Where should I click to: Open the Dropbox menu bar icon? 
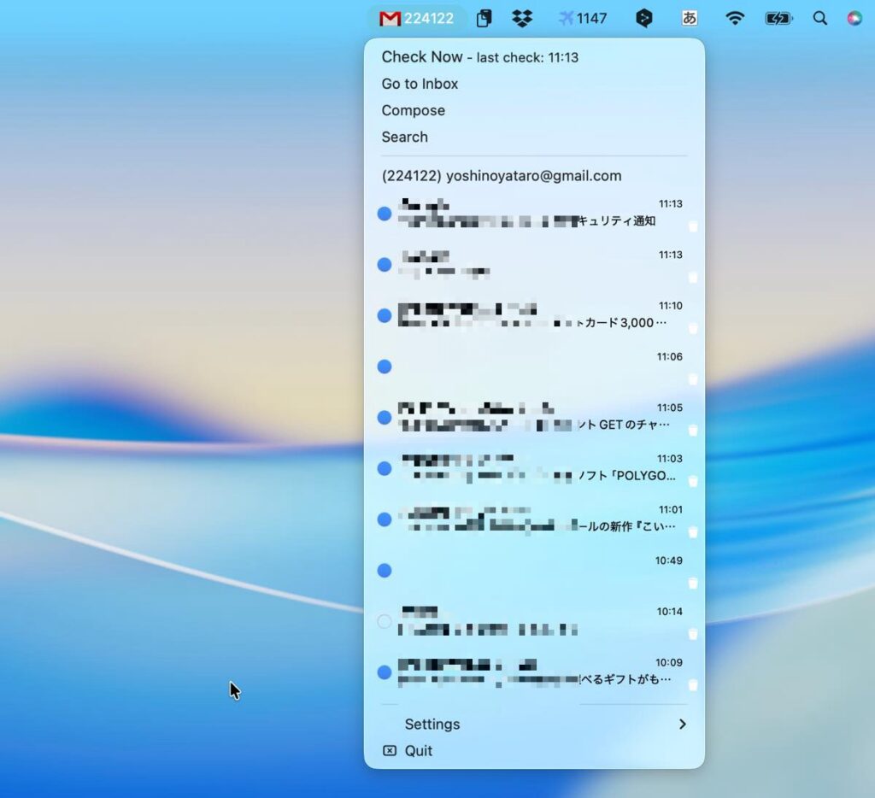(x=521, y=18)
